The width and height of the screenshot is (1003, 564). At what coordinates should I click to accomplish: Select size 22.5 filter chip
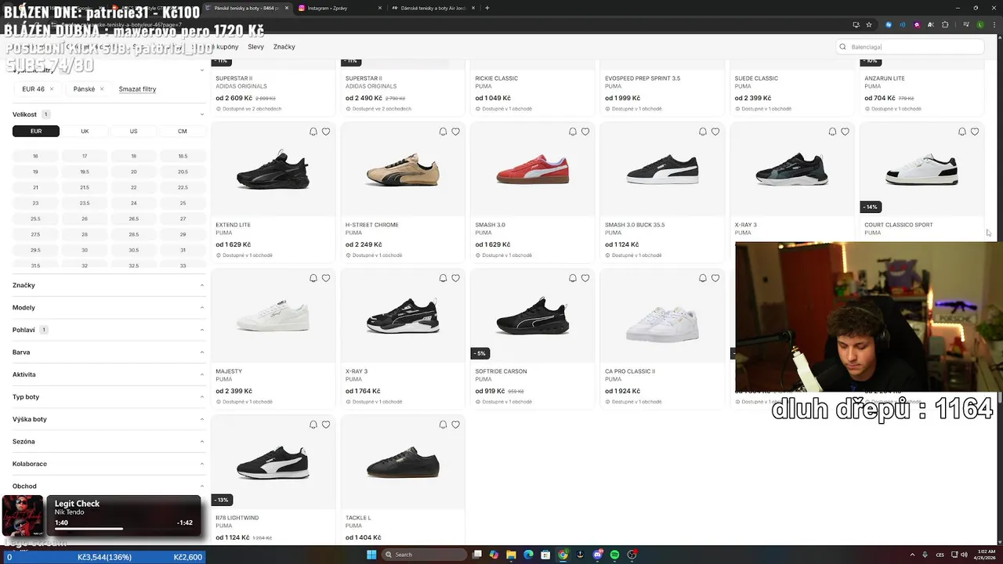click(183, 187)
